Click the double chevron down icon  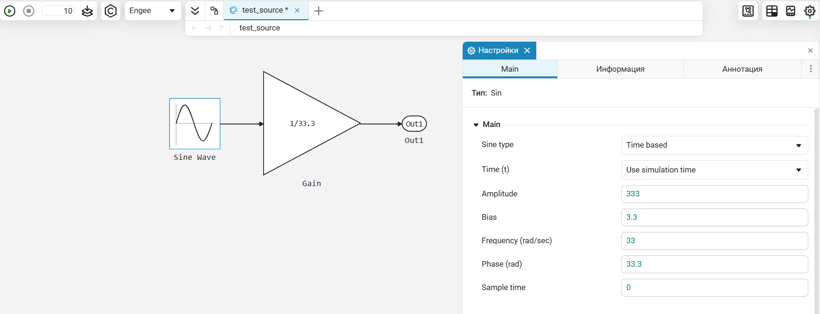195,11
